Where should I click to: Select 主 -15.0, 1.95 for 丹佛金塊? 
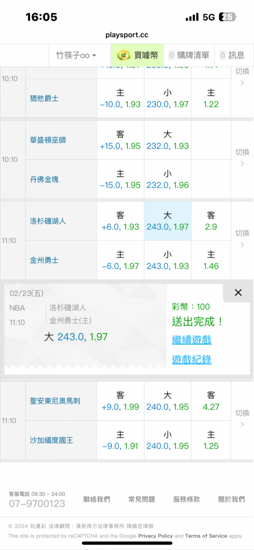pyautogui.click(x=120, y=179)
